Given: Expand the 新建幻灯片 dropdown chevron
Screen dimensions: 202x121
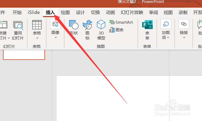Looking at the screenshot, I should pyautogui.click(x=9, y=38).
